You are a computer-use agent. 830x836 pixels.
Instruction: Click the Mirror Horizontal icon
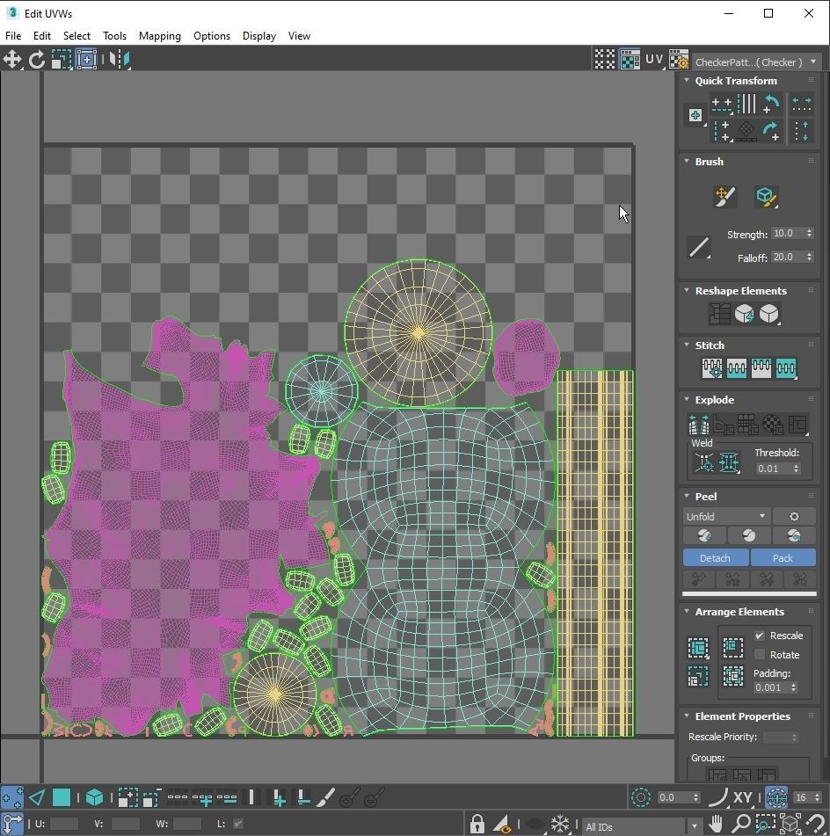pyautogui.click(x=120, y=59)
